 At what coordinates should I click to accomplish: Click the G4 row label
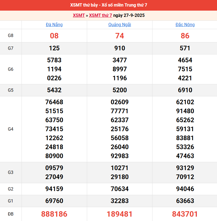[11, 129]
